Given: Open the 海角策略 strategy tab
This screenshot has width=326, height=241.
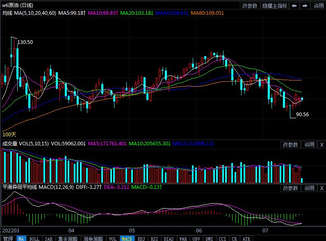Looking at the screenshot, I should coord(93,239).
